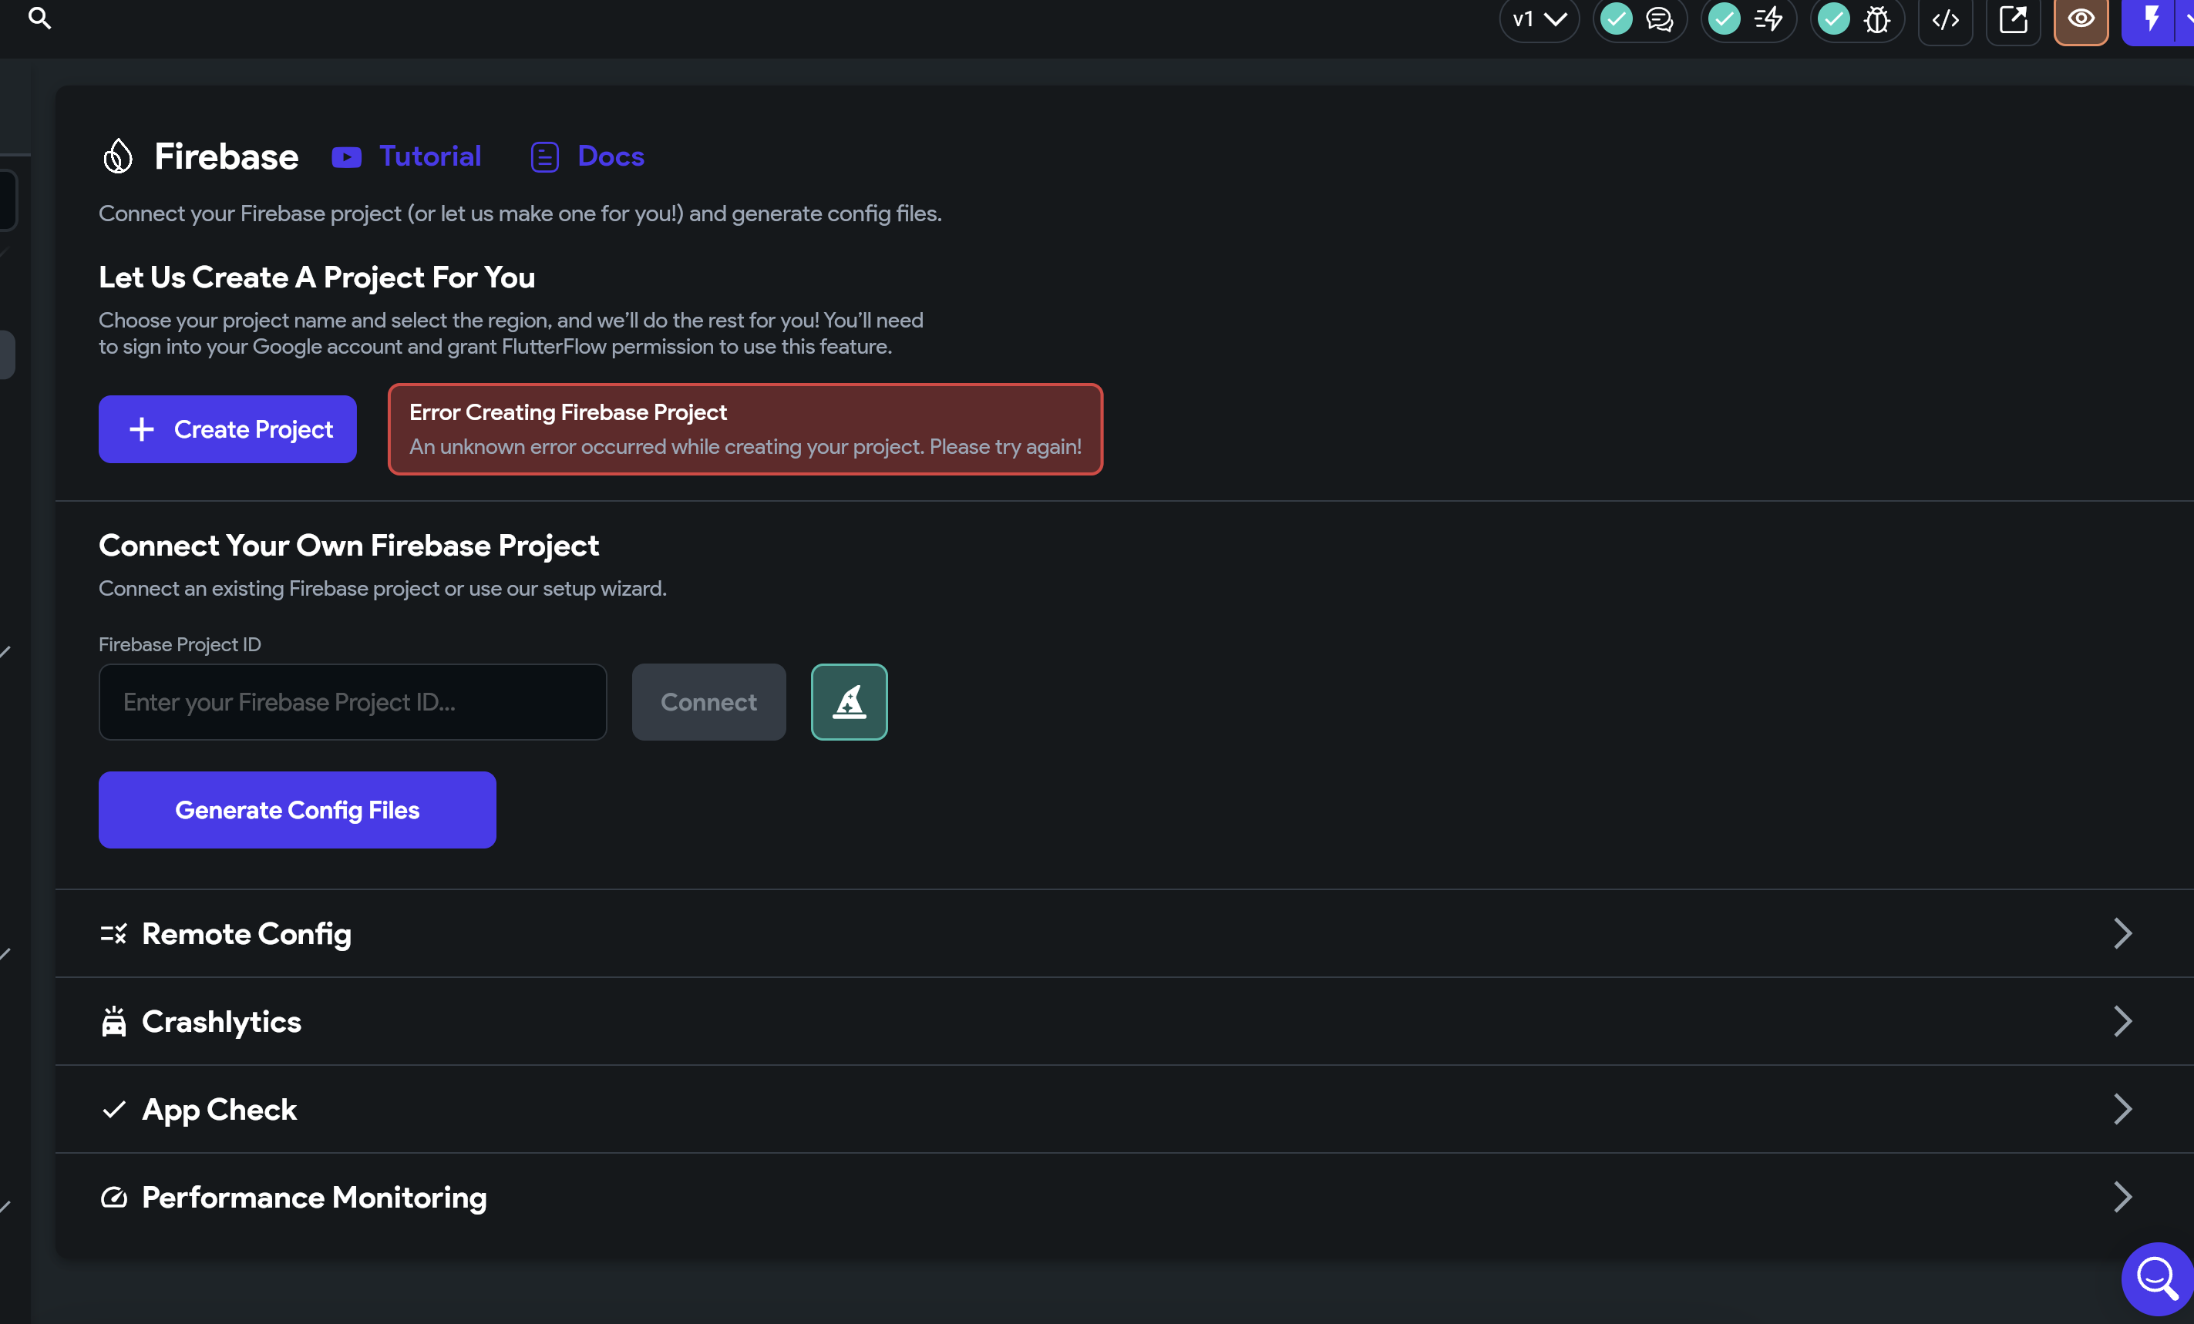Open the bug debug icon
The image size is (2194, 1324).
pos(1877,18)
